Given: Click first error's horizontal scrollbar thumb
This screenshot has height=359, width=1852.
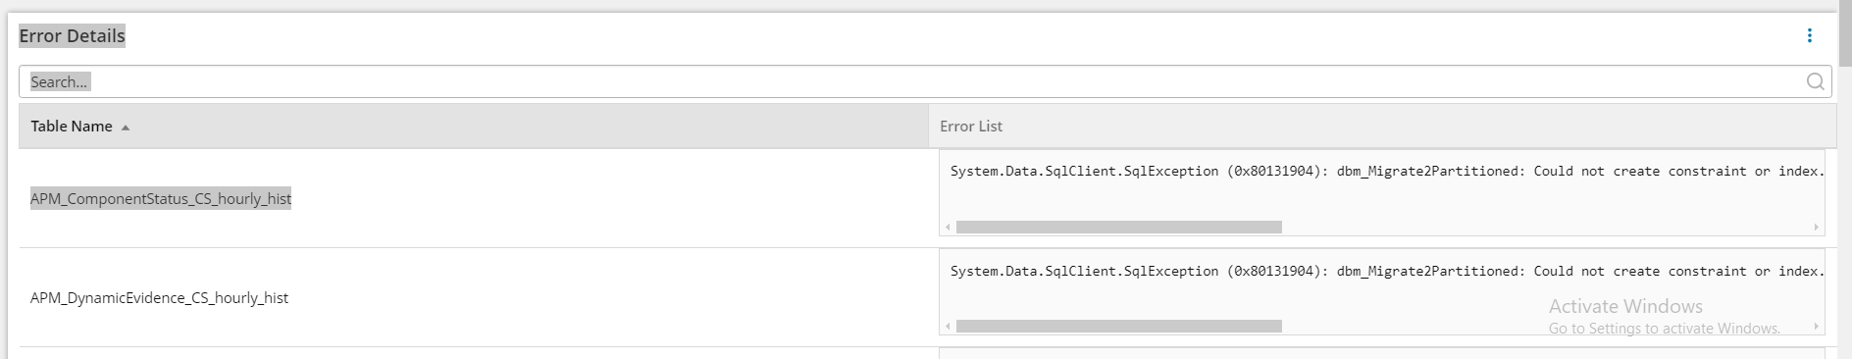Looking at the screenshot, I should (1118, 227).
